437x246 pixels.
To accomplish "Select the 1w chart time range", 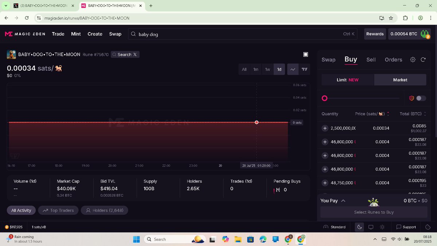I will pyautogui.click(x=267, y=69).
